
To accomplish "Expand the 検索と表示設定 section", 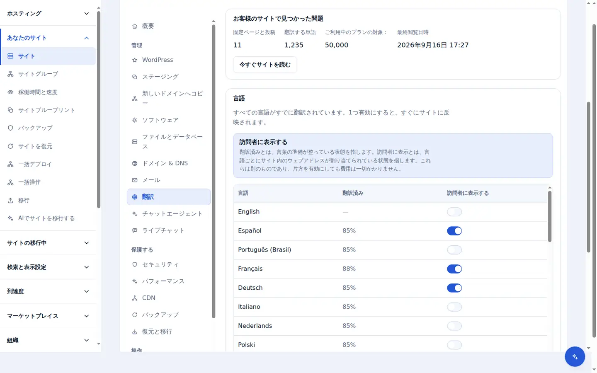I will coord(48,267).
